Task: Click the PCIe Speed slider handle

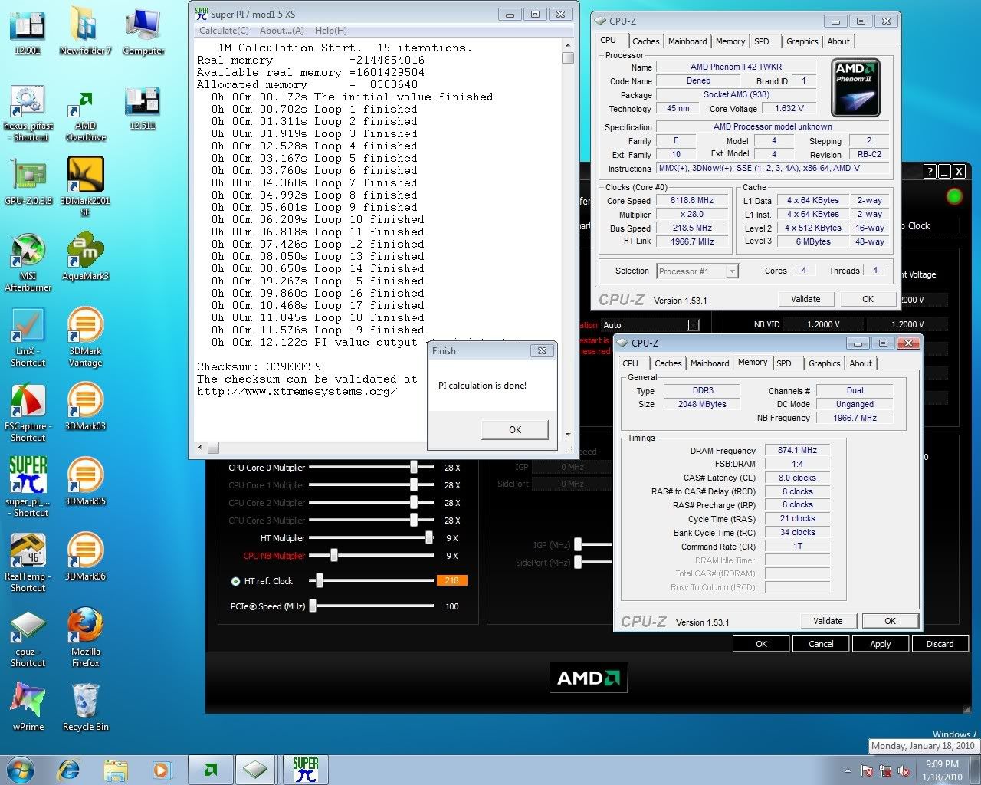Action: tap(313, 606)
